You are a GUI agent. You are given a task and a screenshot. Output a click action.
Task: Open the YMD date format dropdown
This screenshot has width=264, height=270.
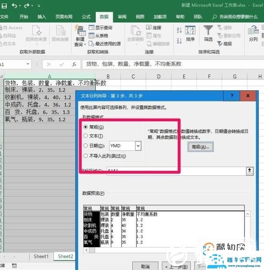(x=138, y=146)
